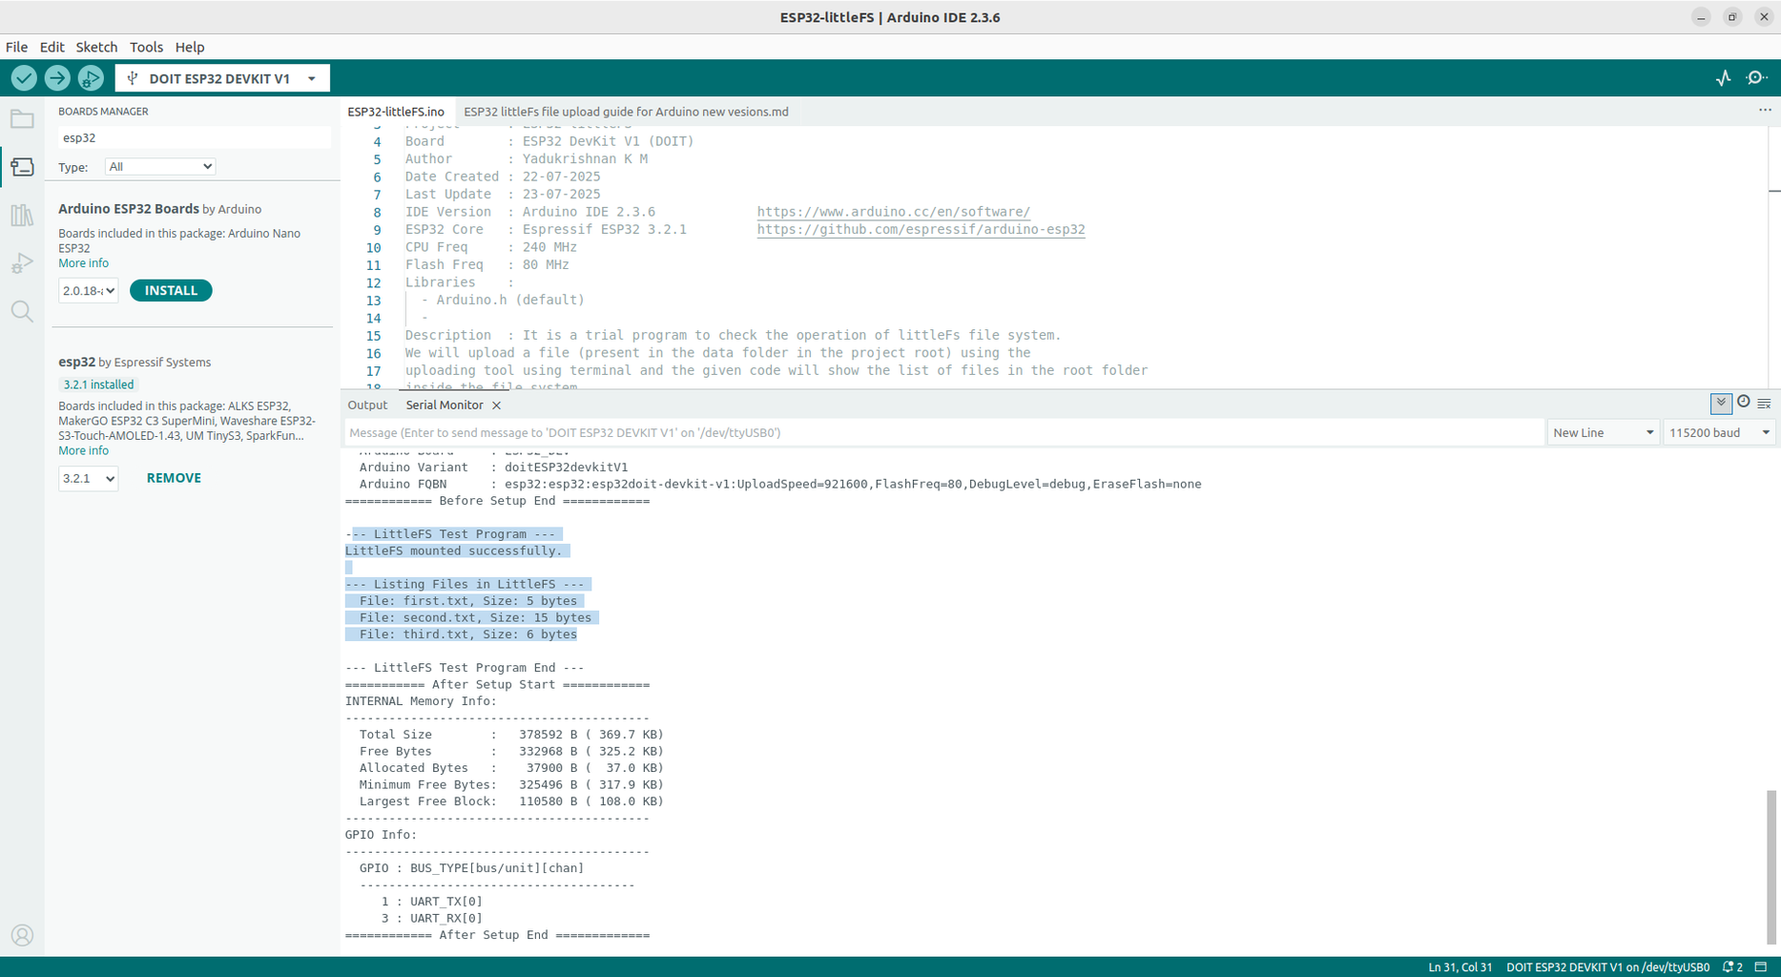1781x977 pixels.
Task: Open the Type filter dropdown
Action: tap(160, 167)
